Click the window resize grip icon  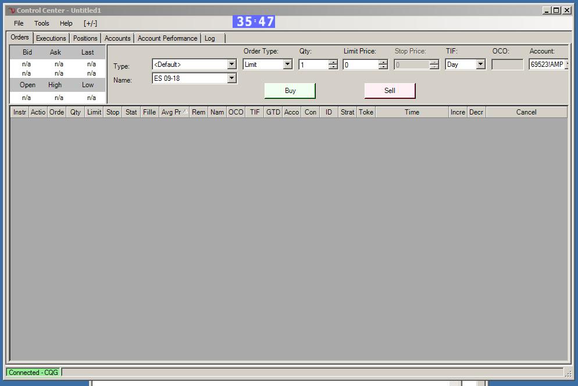[x=569, y=374]
